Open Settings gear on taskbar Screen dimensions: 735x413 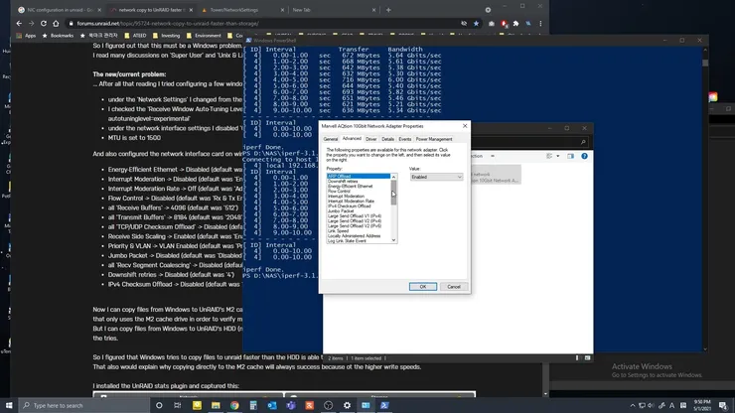pyautogui.click(x=347, y=405)
